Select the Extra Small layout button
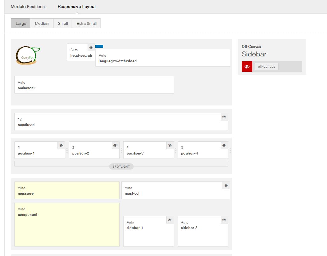The height and width of the screenshot is (256, 327). [86, 24]
